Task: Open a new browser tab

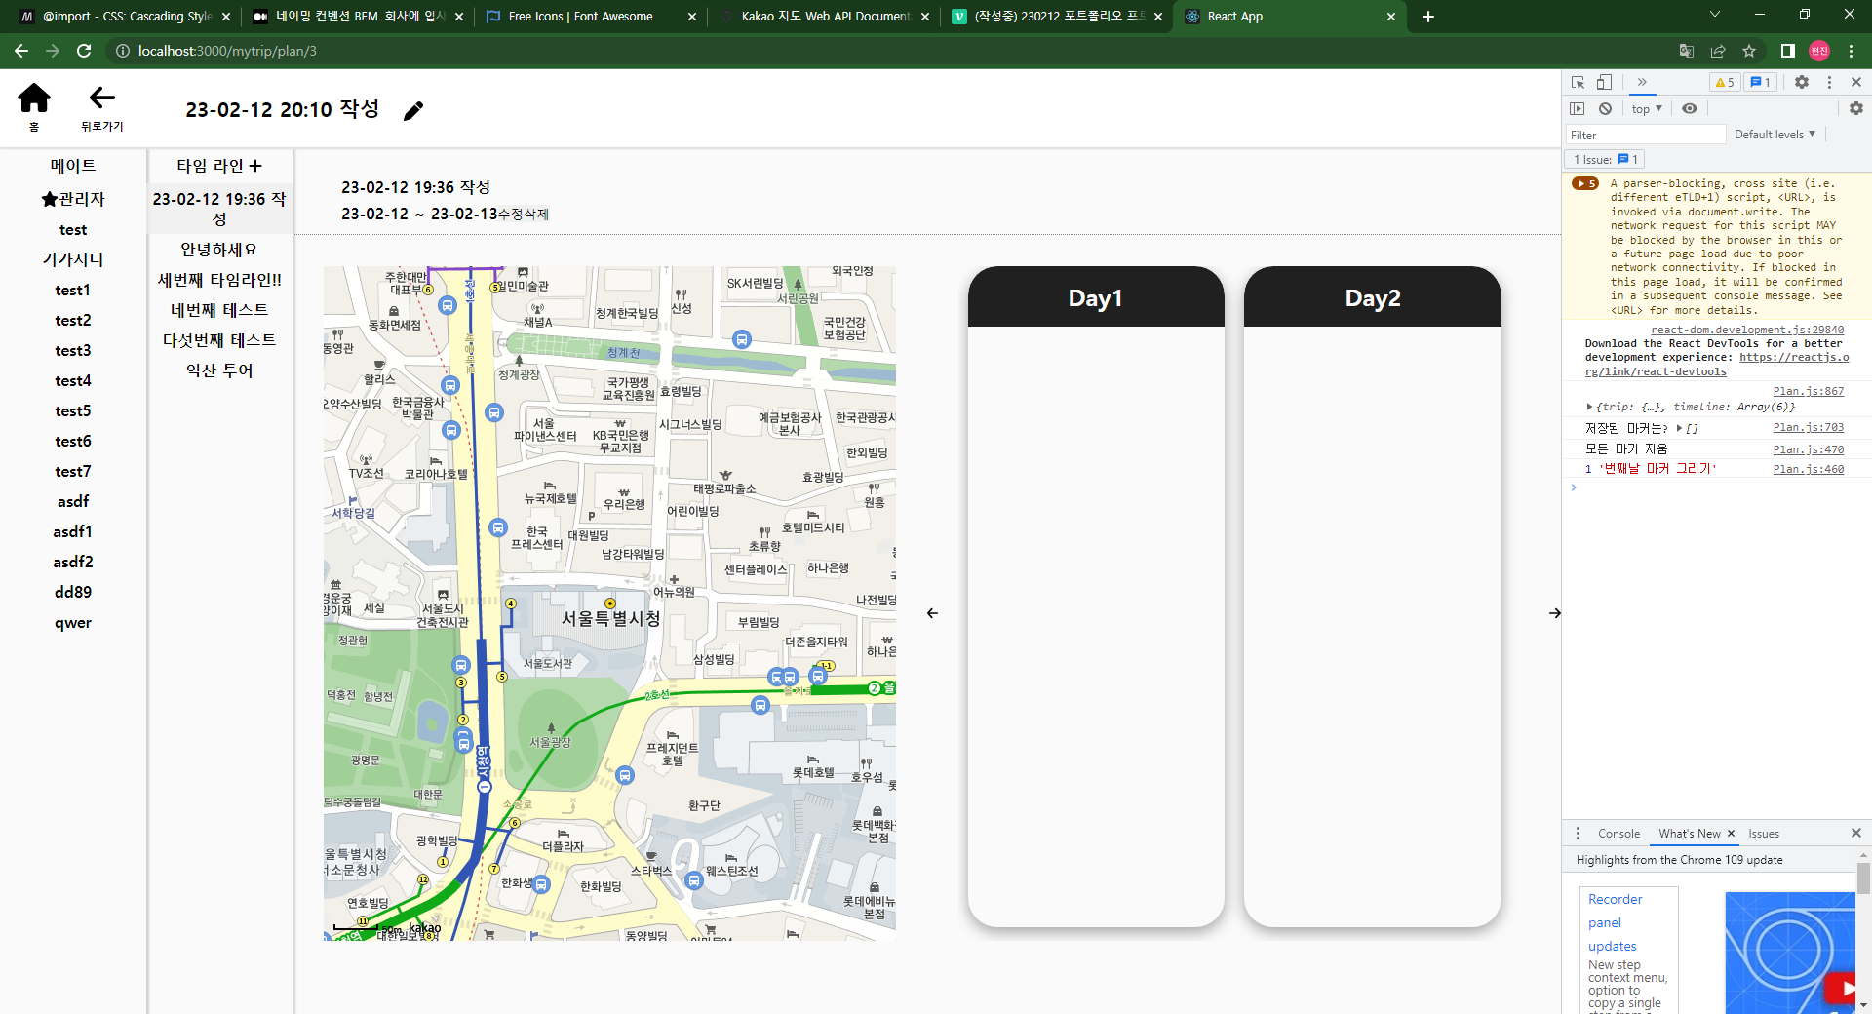Action: (x=1428, y=17)
